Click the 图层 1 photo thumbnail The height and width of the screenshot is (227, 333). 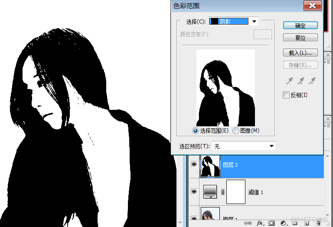210,214
